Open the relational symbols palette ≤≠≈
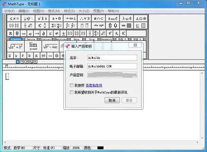This screenshot has width=207, height=152. pyautogui.click(x=14, y=19)
